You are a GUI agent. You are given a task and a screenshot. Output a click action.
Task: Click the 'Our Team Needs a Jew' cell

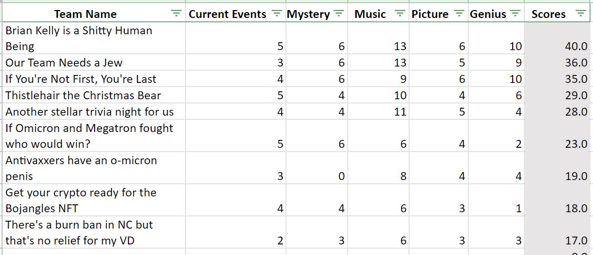(94, 62)
